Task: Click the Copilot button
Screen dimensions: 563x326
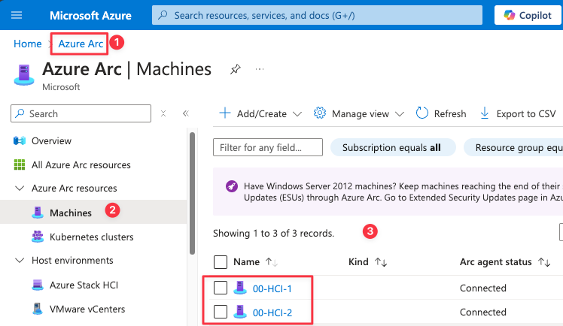Action: coord(528,16)
